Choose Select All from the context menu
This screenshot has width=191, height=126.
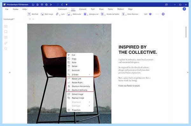pos(80,71)
